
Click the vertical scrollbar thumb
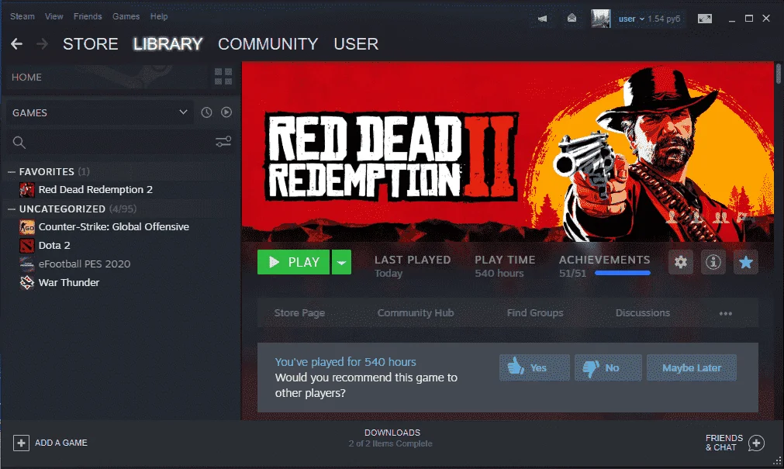[x=779, y=74]
